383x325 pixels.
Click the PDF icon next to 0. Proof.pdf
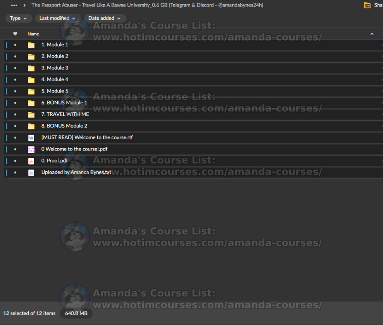31,161
